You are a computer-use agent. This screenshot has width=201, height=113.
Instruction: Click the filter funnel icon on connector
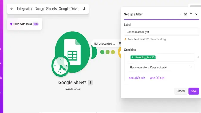(x=120, y=43)
